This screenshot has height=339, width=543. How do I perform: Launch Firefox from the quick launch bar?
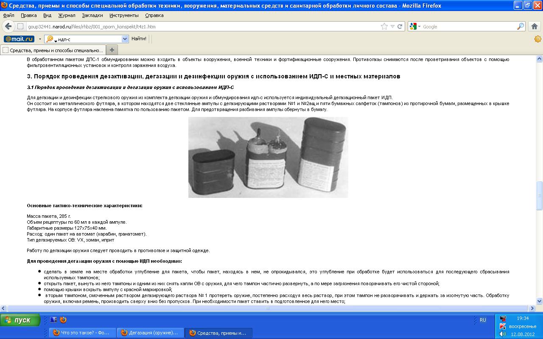[63, 320]
